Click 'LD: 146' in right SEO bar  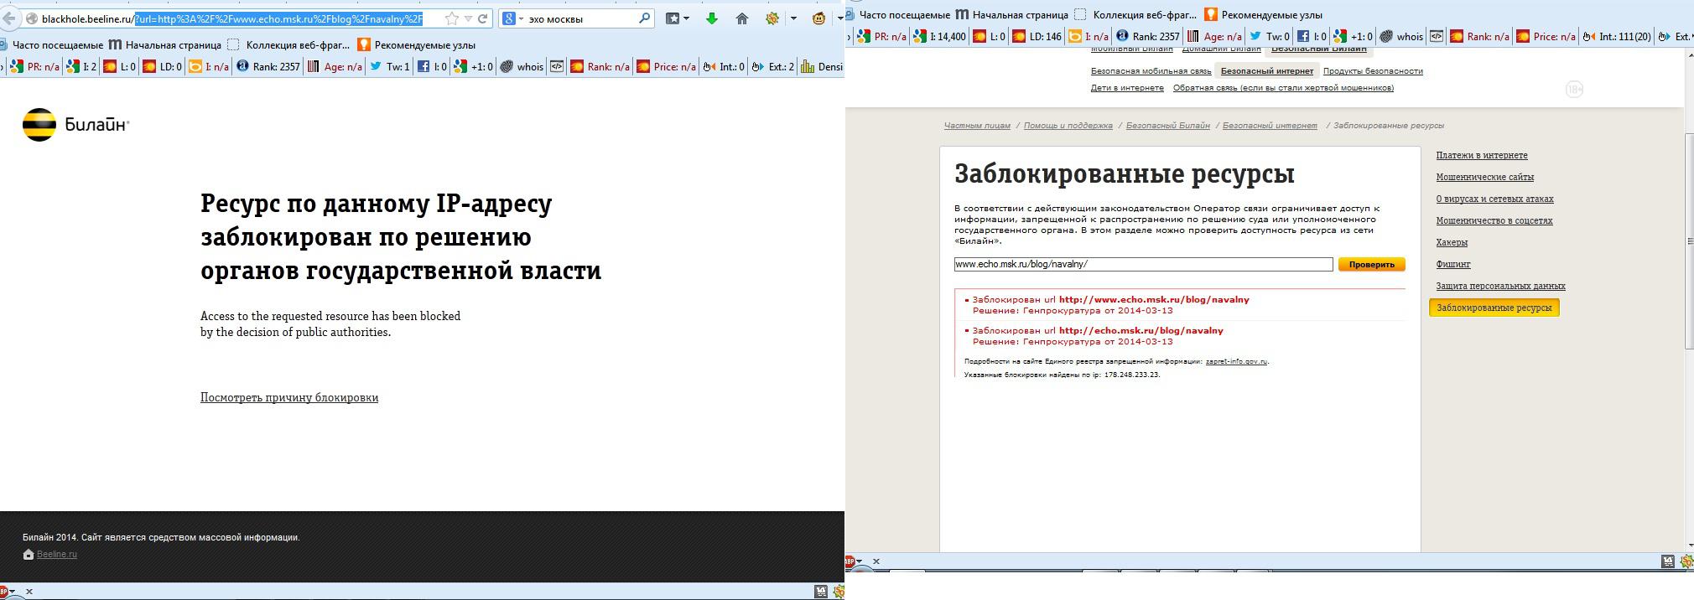tap(1037, 37)
